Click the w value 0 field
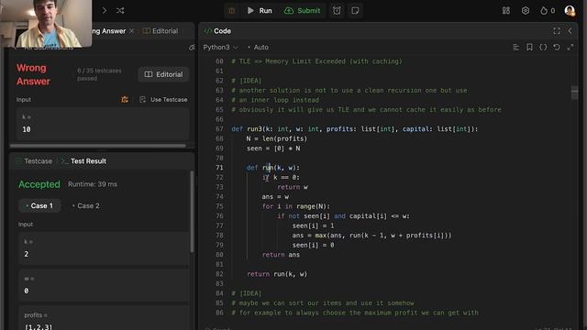Viewport: 587px width, 330px height. (104, 285)
